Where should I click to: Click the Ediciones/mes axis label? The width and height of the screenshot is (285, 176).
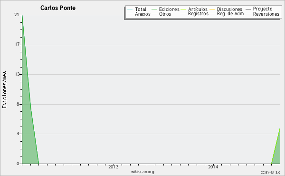point(4,90)
